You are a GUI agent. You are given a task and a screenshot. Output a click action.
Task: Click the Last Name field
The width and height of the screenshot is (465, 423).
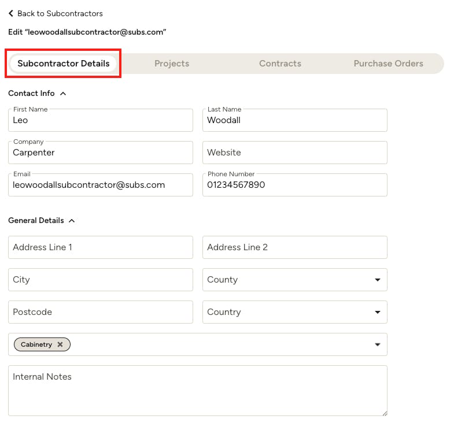click(x=294, y=121)
